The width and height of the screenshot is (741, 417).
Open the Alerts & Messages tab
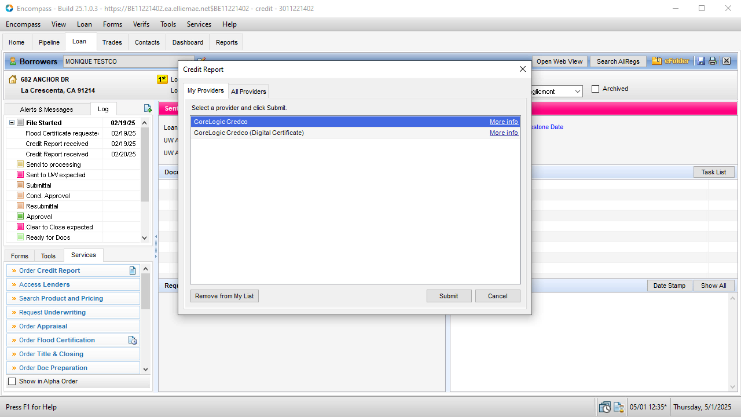(x=46, y=109)
